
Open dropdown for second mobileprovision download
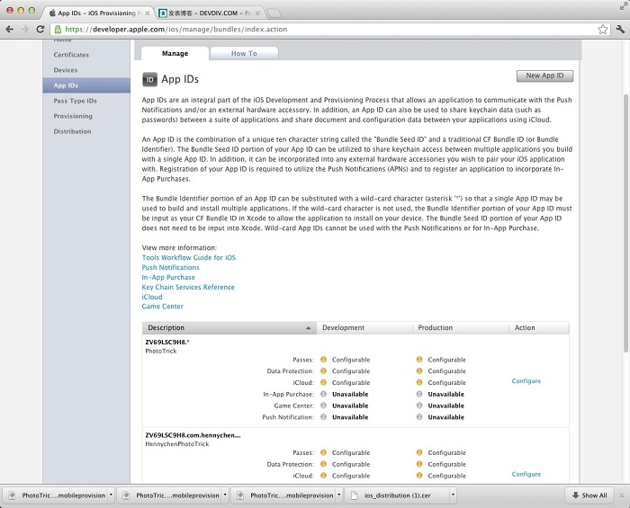coord(225,495)
